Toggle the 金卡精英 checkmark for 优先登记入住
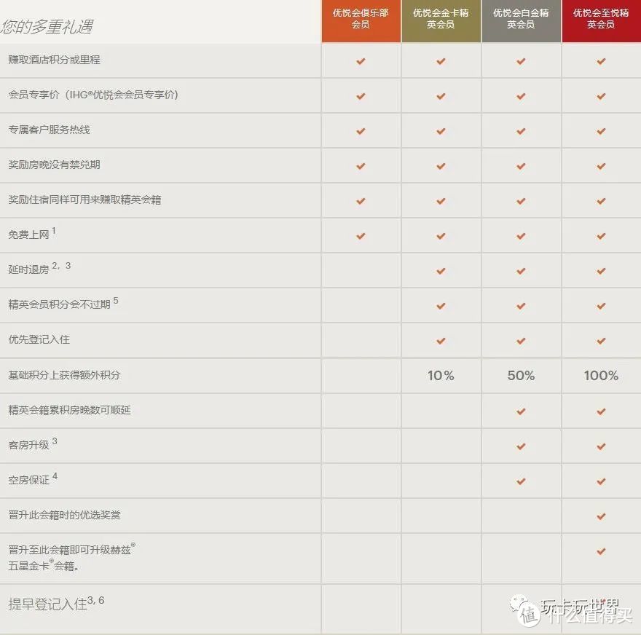 tap(441, 340)
